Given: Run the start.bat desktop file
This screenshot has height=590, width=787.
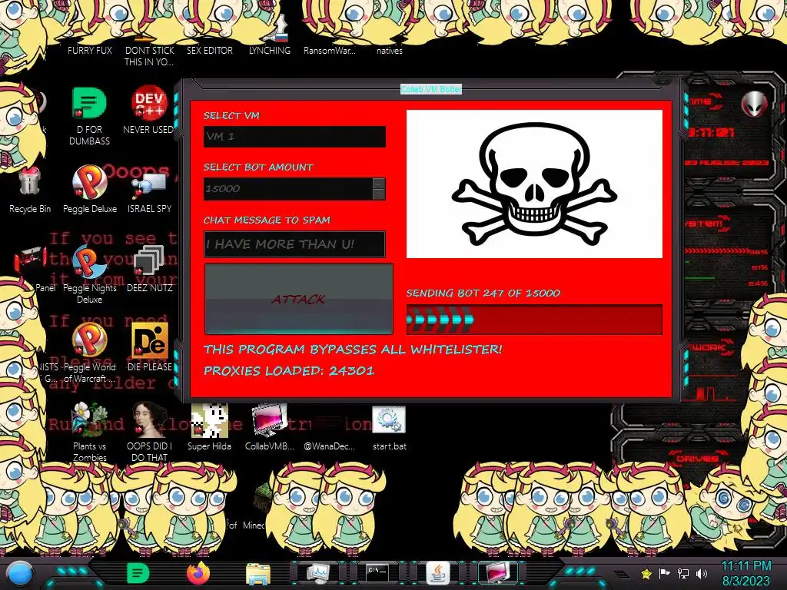Looking at the screenshot, I should pyautogui.click(x=389, y=427).
